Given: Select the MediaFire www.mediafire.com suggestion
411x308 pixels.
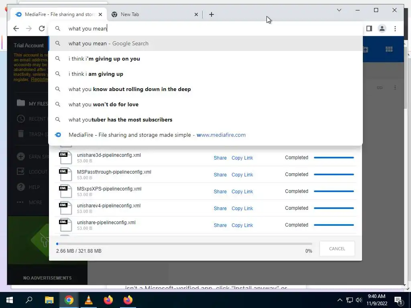Looking at the screenshot, I should coord(205,135).
